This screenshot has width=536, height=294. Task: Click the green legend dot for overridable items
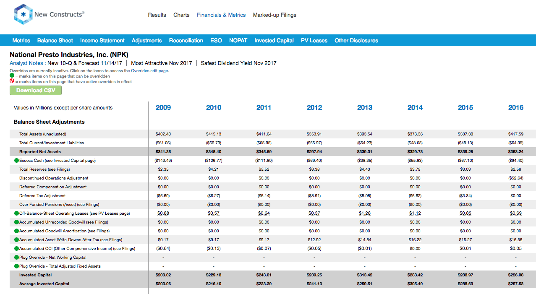pyautogui.click(x=12, y=76)
